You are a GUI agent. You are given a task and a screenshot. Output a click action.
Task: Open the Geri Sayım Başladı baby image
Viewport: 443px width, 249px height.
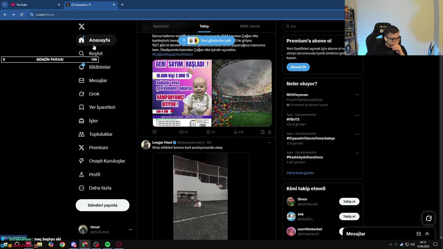pyautogui.click(x=182, y=93)
